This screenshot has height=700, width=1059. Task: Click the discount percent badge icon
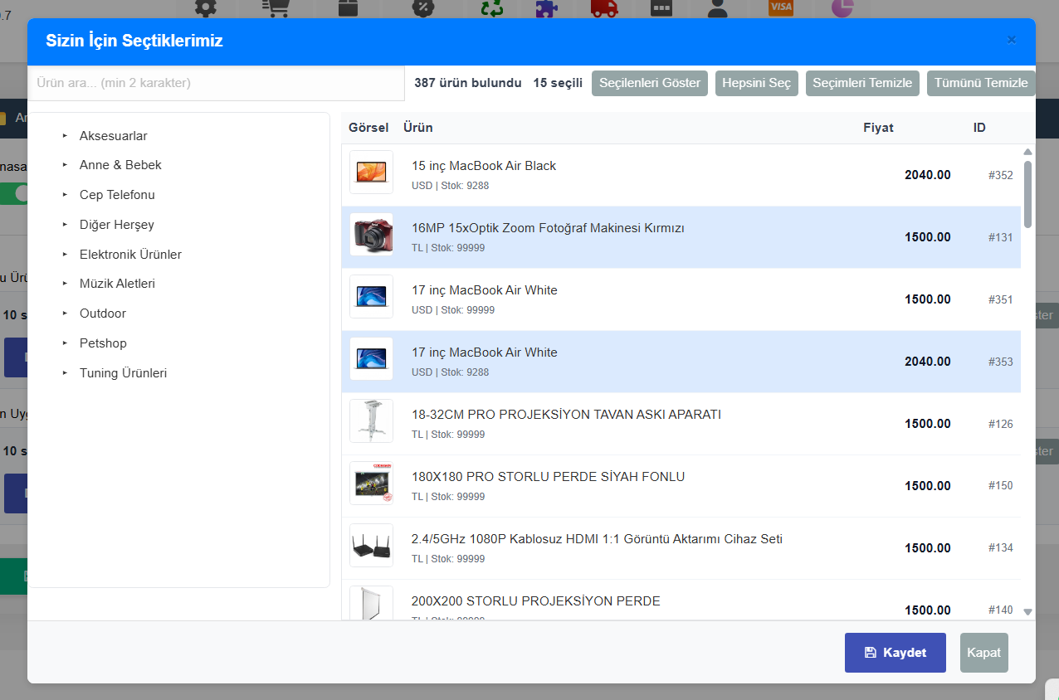click(422, 7)
